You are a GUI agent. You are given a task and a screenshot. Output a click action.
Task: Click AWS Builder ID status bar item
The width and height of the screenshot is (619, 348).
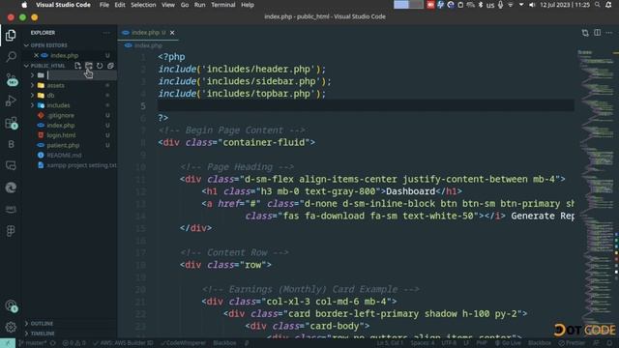pyautogui.click(x=123, y=343)
